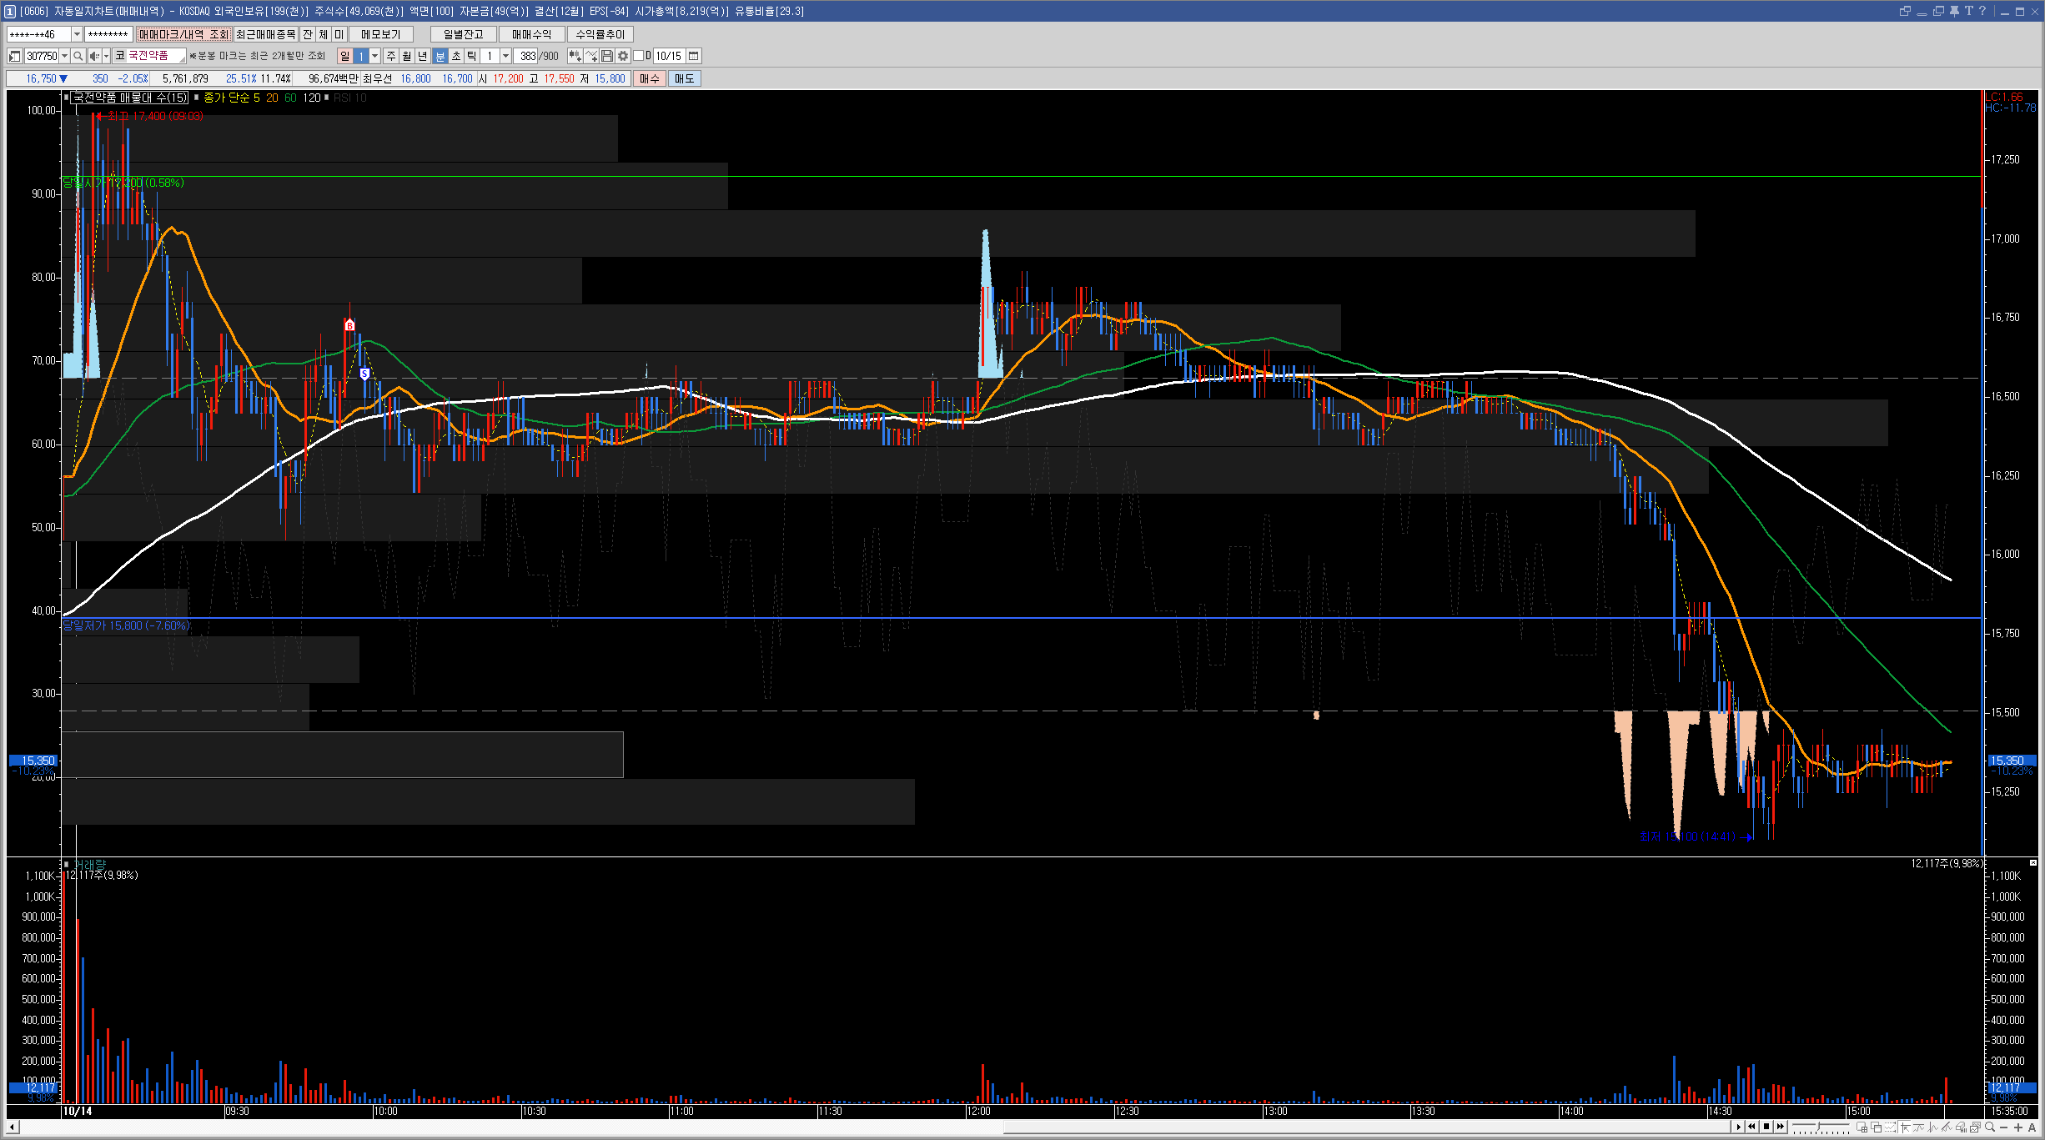Screen dimensions: 2045x1140
Task: Expand stock code 307750 dropdown
Action: [x=64, y=56]
